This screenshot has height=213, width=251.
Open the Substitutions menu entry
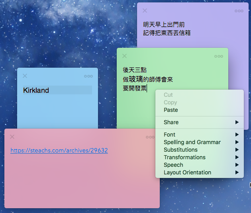(200, 150)
